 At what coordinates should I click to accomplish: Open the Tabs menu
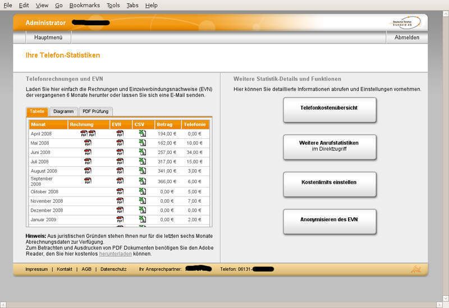pyautogui.click(x=132, y=5)
